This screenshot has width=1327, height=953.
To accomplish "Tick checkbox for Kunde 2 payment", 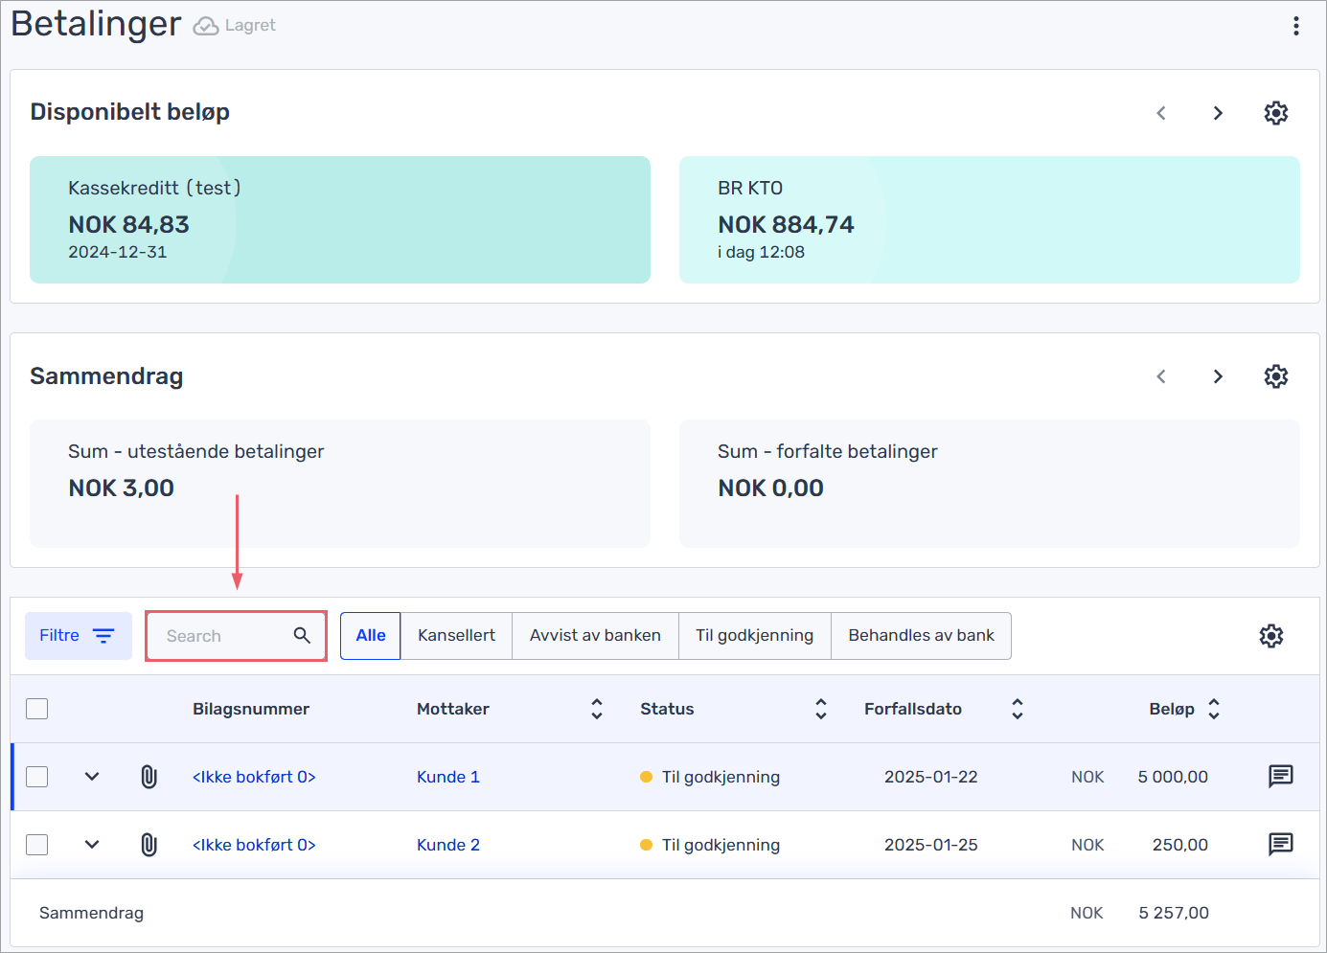I will point(37,845).
